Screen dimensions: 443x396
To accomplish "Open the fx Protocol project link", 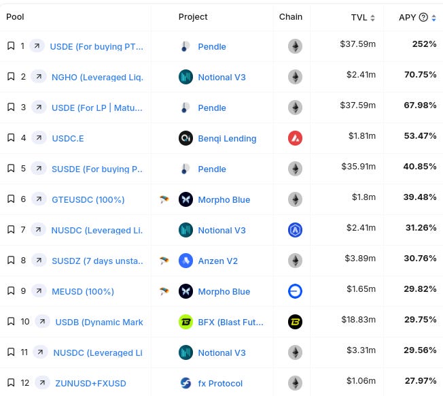I will point(220,384).
